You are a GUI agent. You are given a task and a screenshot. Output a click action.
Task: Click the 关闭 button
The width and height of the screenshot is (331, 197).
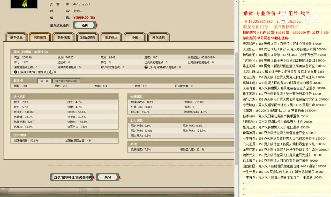point(108,177)
